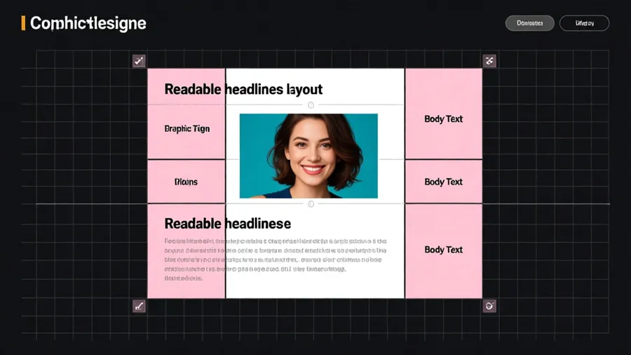Select the 'Readable headlinese' heading
Image resolution: width=631 pixels, height=355 pixels.
pos(227,223)
